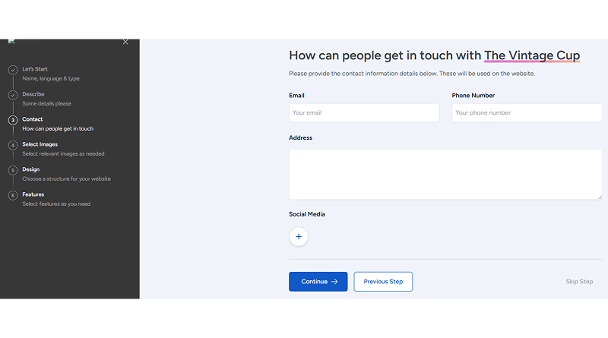The image size is (608, 338).
Task: Open the Let's Start step
Action: click(35, 69)
